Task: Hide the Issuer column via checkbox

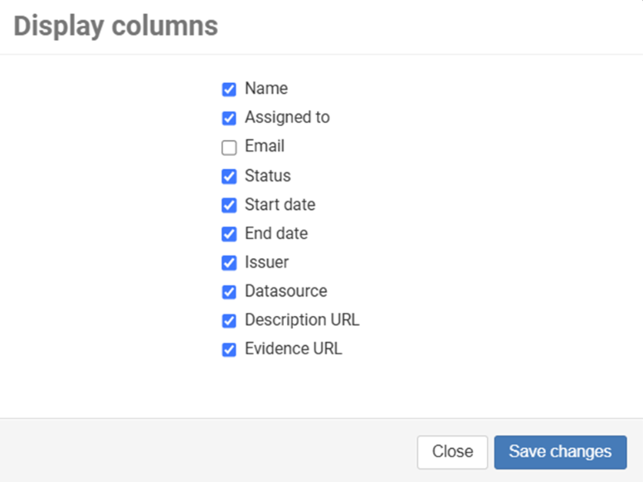Action: 229,263
